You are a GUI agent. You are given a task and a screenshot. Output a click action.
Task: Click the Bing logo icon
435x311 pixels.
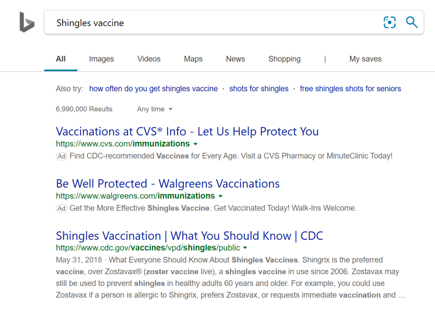coord(27,22)
